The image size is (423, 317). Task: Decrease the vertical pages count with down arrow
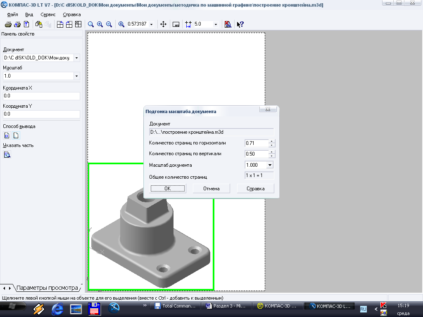coord(272,156)
